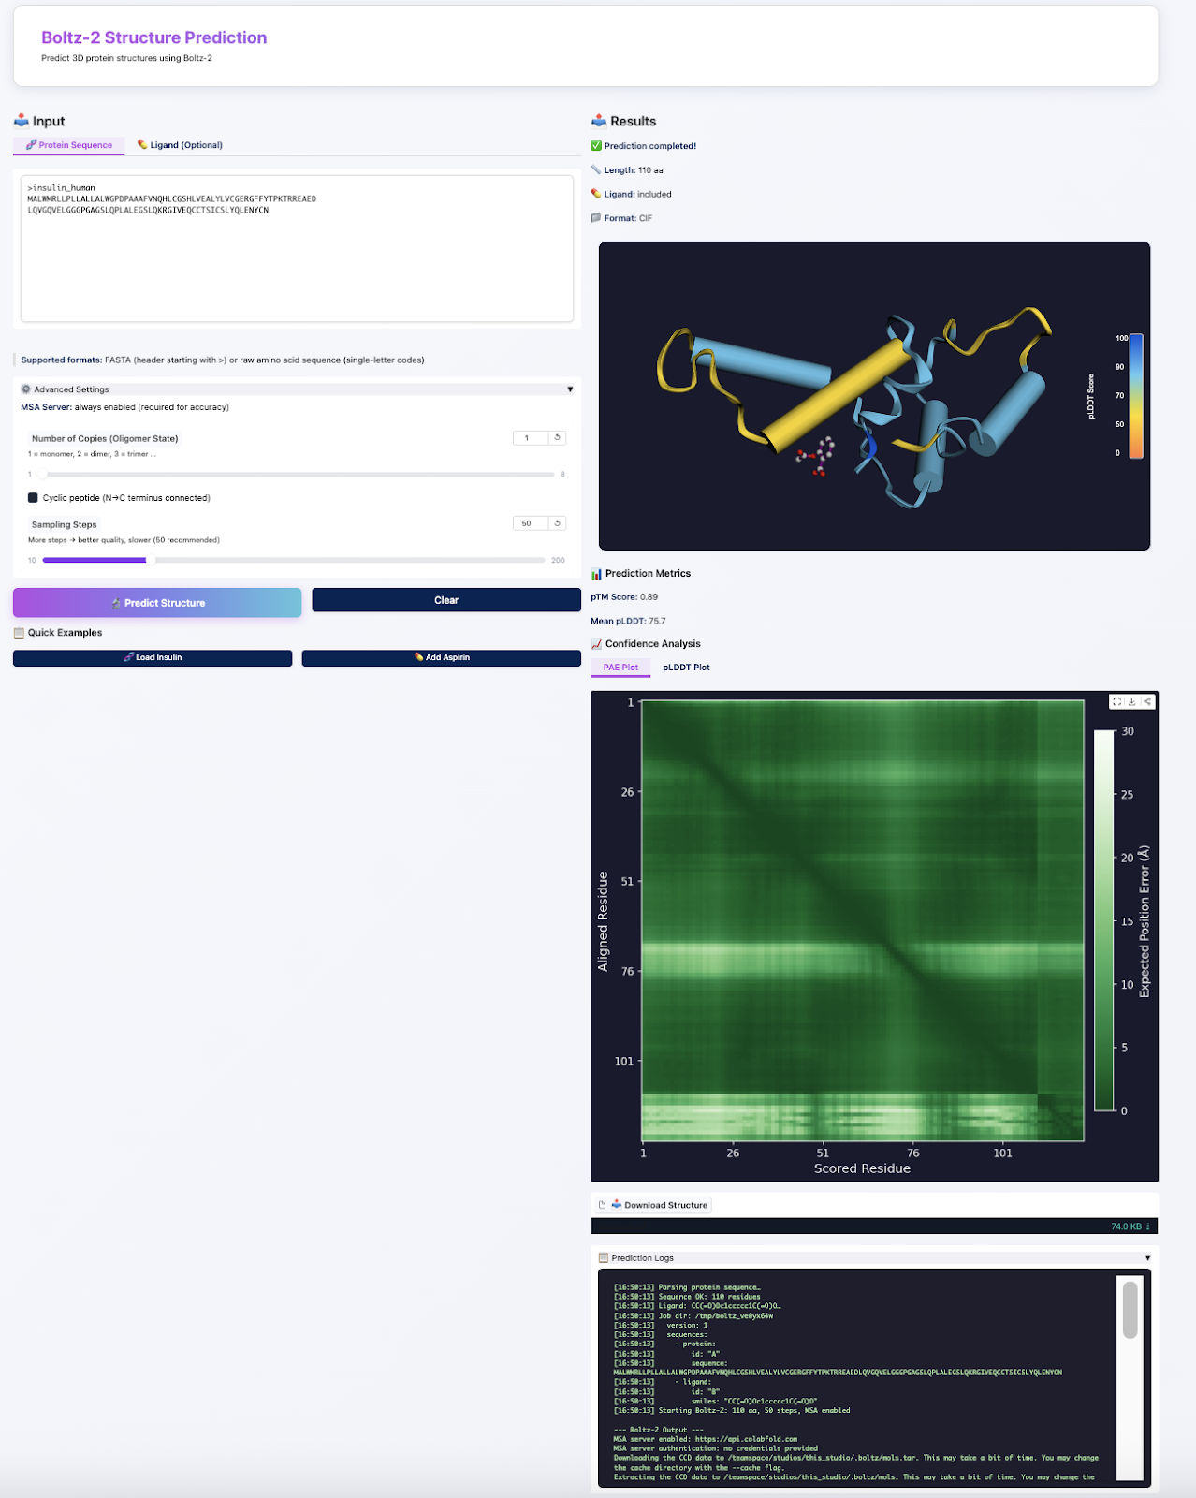This screenshot has width=1196, height=1498.
Task: Click the ruler icon beside Length
Action: (596, 170)
